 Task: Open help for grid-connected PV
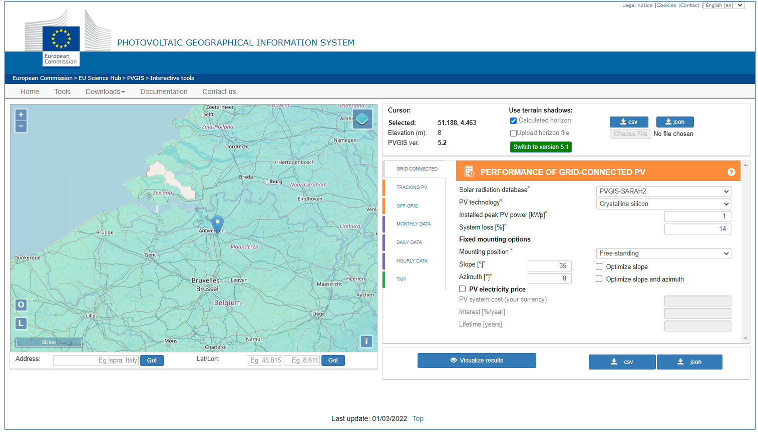click(x=731, y=172)
